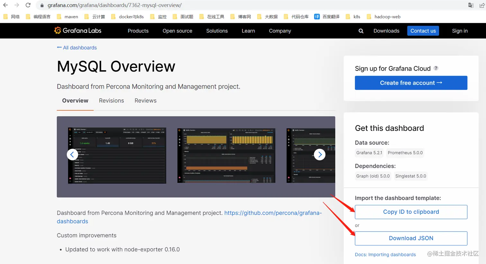This screenshot has height=264, width=486.
Task: Open the 网络 bookmarks folder
Action: tap(12, 17)
